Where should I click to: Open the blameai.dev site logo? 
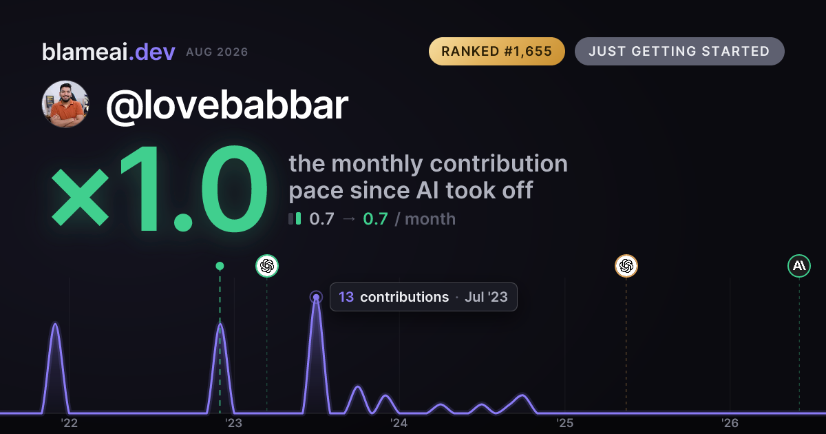tap(108, 52)
